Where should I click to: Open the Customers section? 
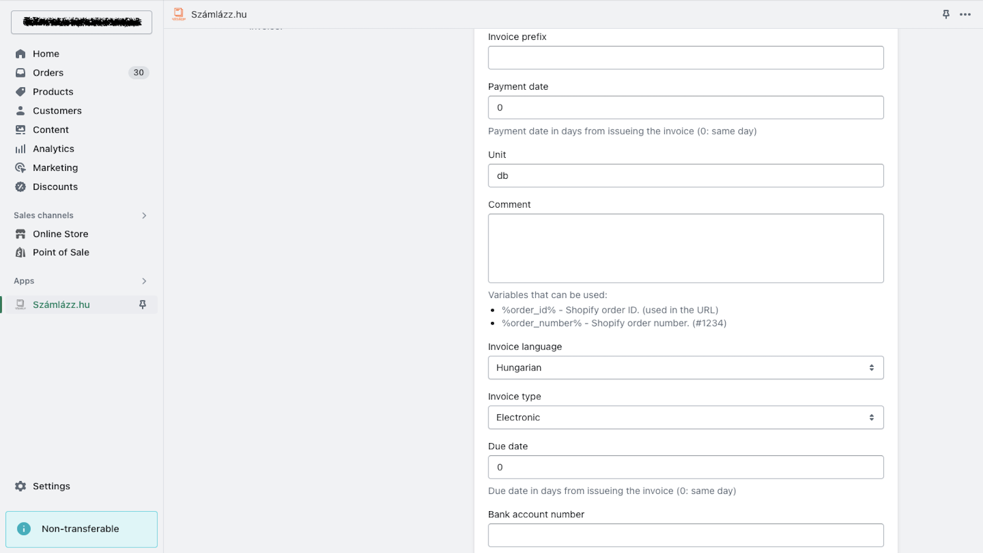(57, 111)
